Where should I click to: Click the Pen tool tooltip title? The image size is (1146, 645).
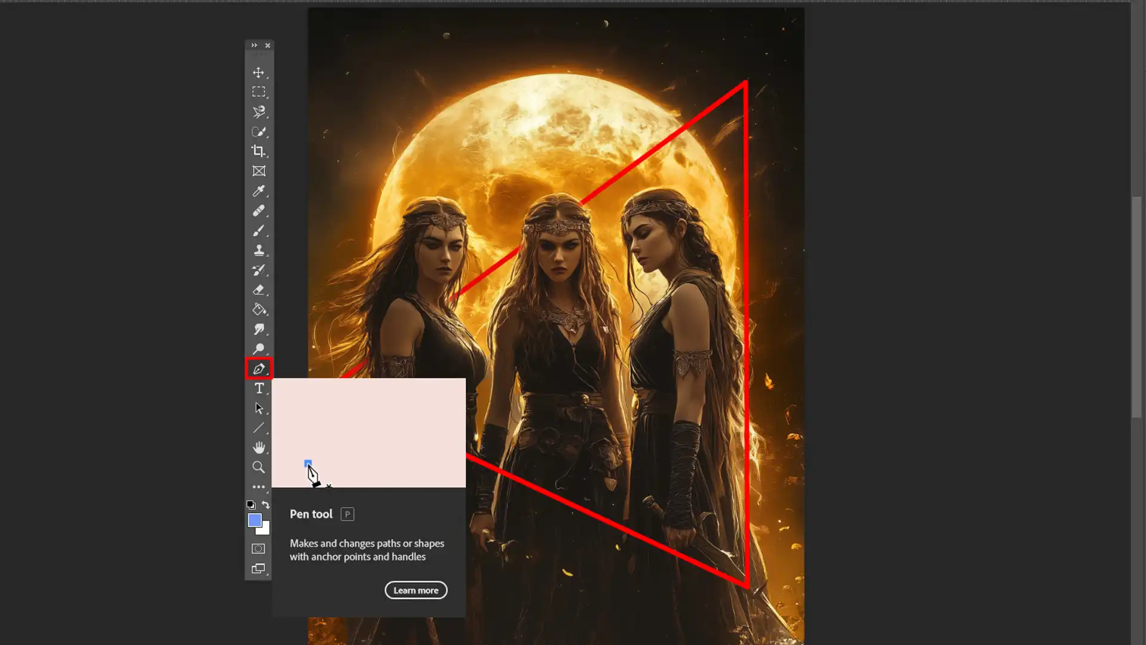click(311, 514)
